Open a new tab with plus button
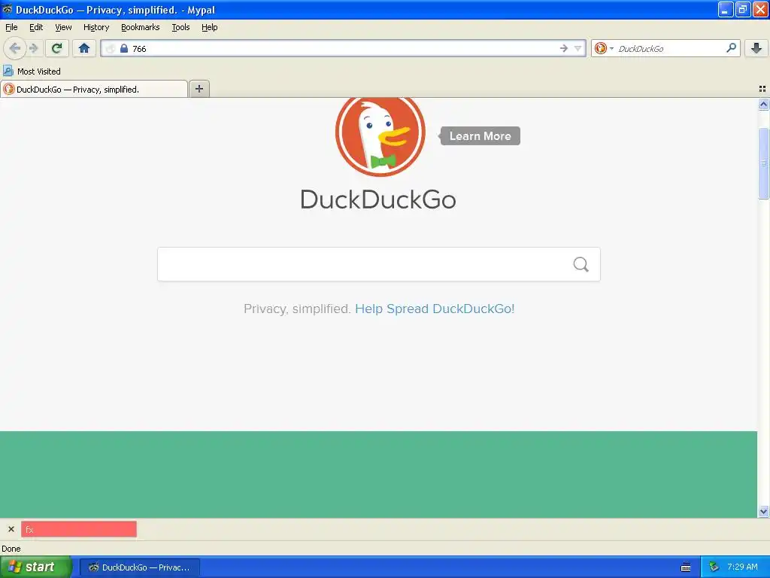The width and height of the screenshot is (770, 578). click(199, 89)
